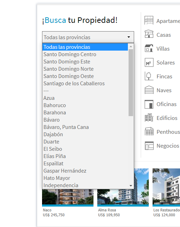This screenshot has width=180, height=227.
Task: Select the Penthouse category icon
Action: coord(149,131)
